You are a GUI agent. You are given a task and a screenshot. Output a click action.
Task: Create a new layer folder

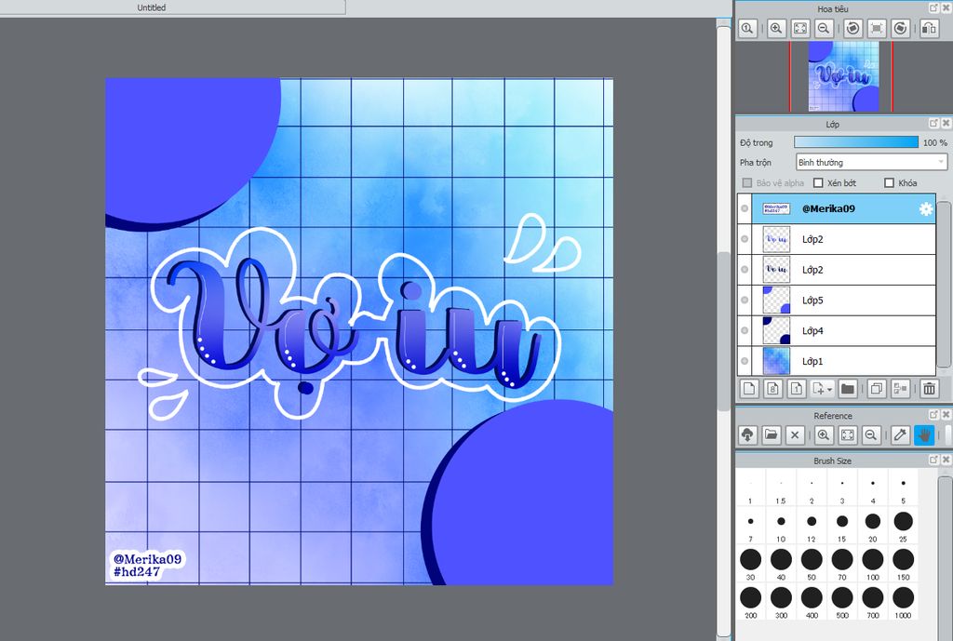[x=848, y=388]
